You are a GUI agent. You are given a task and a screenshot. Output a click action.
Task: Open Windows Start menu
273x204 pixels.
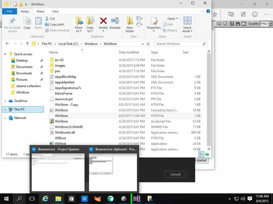[x=6, y=199]
